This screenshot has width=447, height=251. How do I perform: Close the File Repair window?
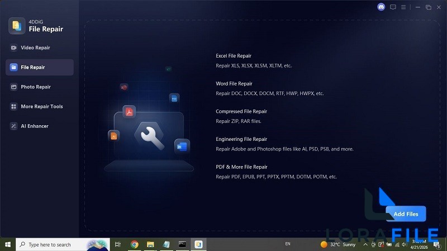(439, 7)
